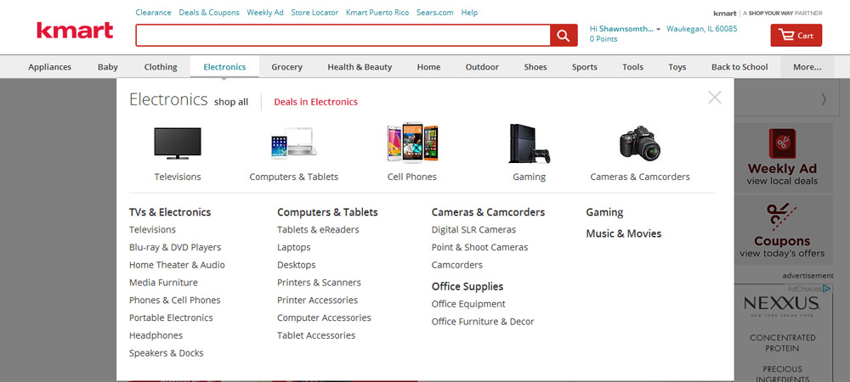Open the Music & Movies heading

point(623,233)
